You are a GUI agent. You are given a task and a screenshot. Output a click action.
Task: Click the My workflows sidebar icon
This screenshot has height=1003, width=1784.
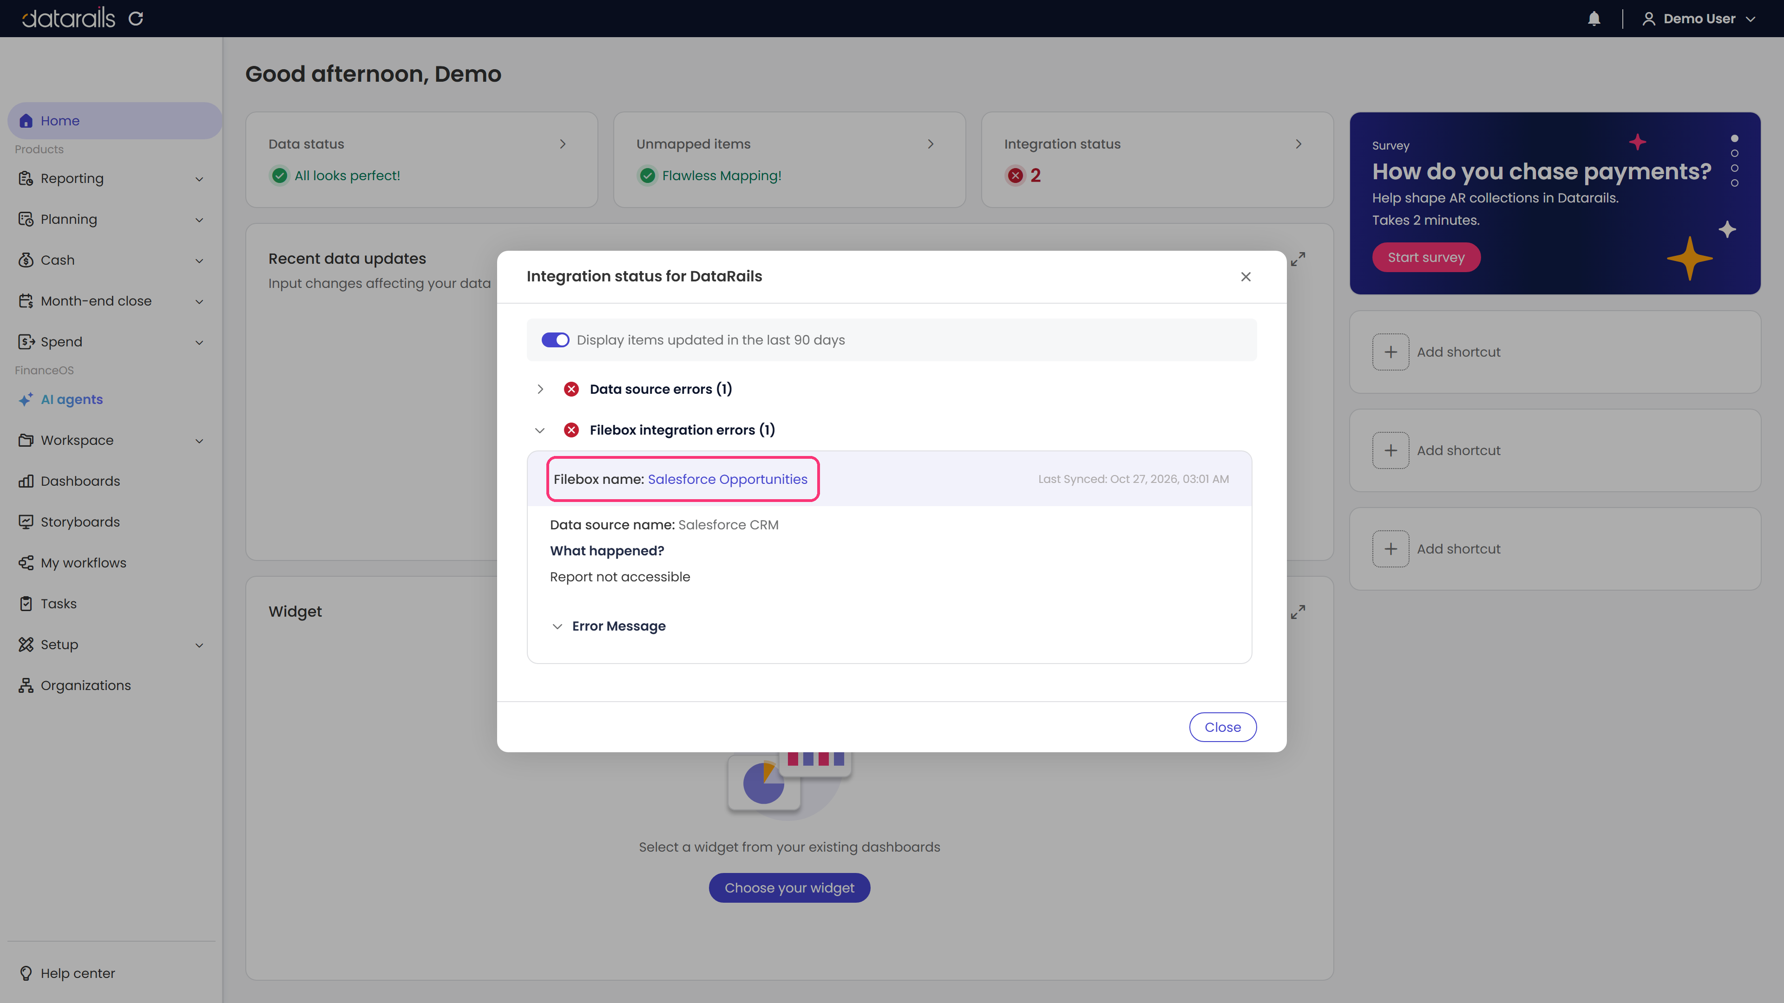tap(26, 563)
